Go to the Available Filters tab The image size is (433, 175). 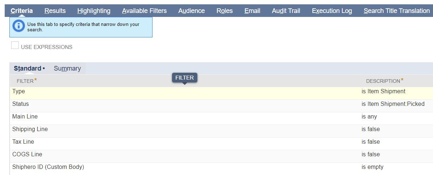click(144, 11)
